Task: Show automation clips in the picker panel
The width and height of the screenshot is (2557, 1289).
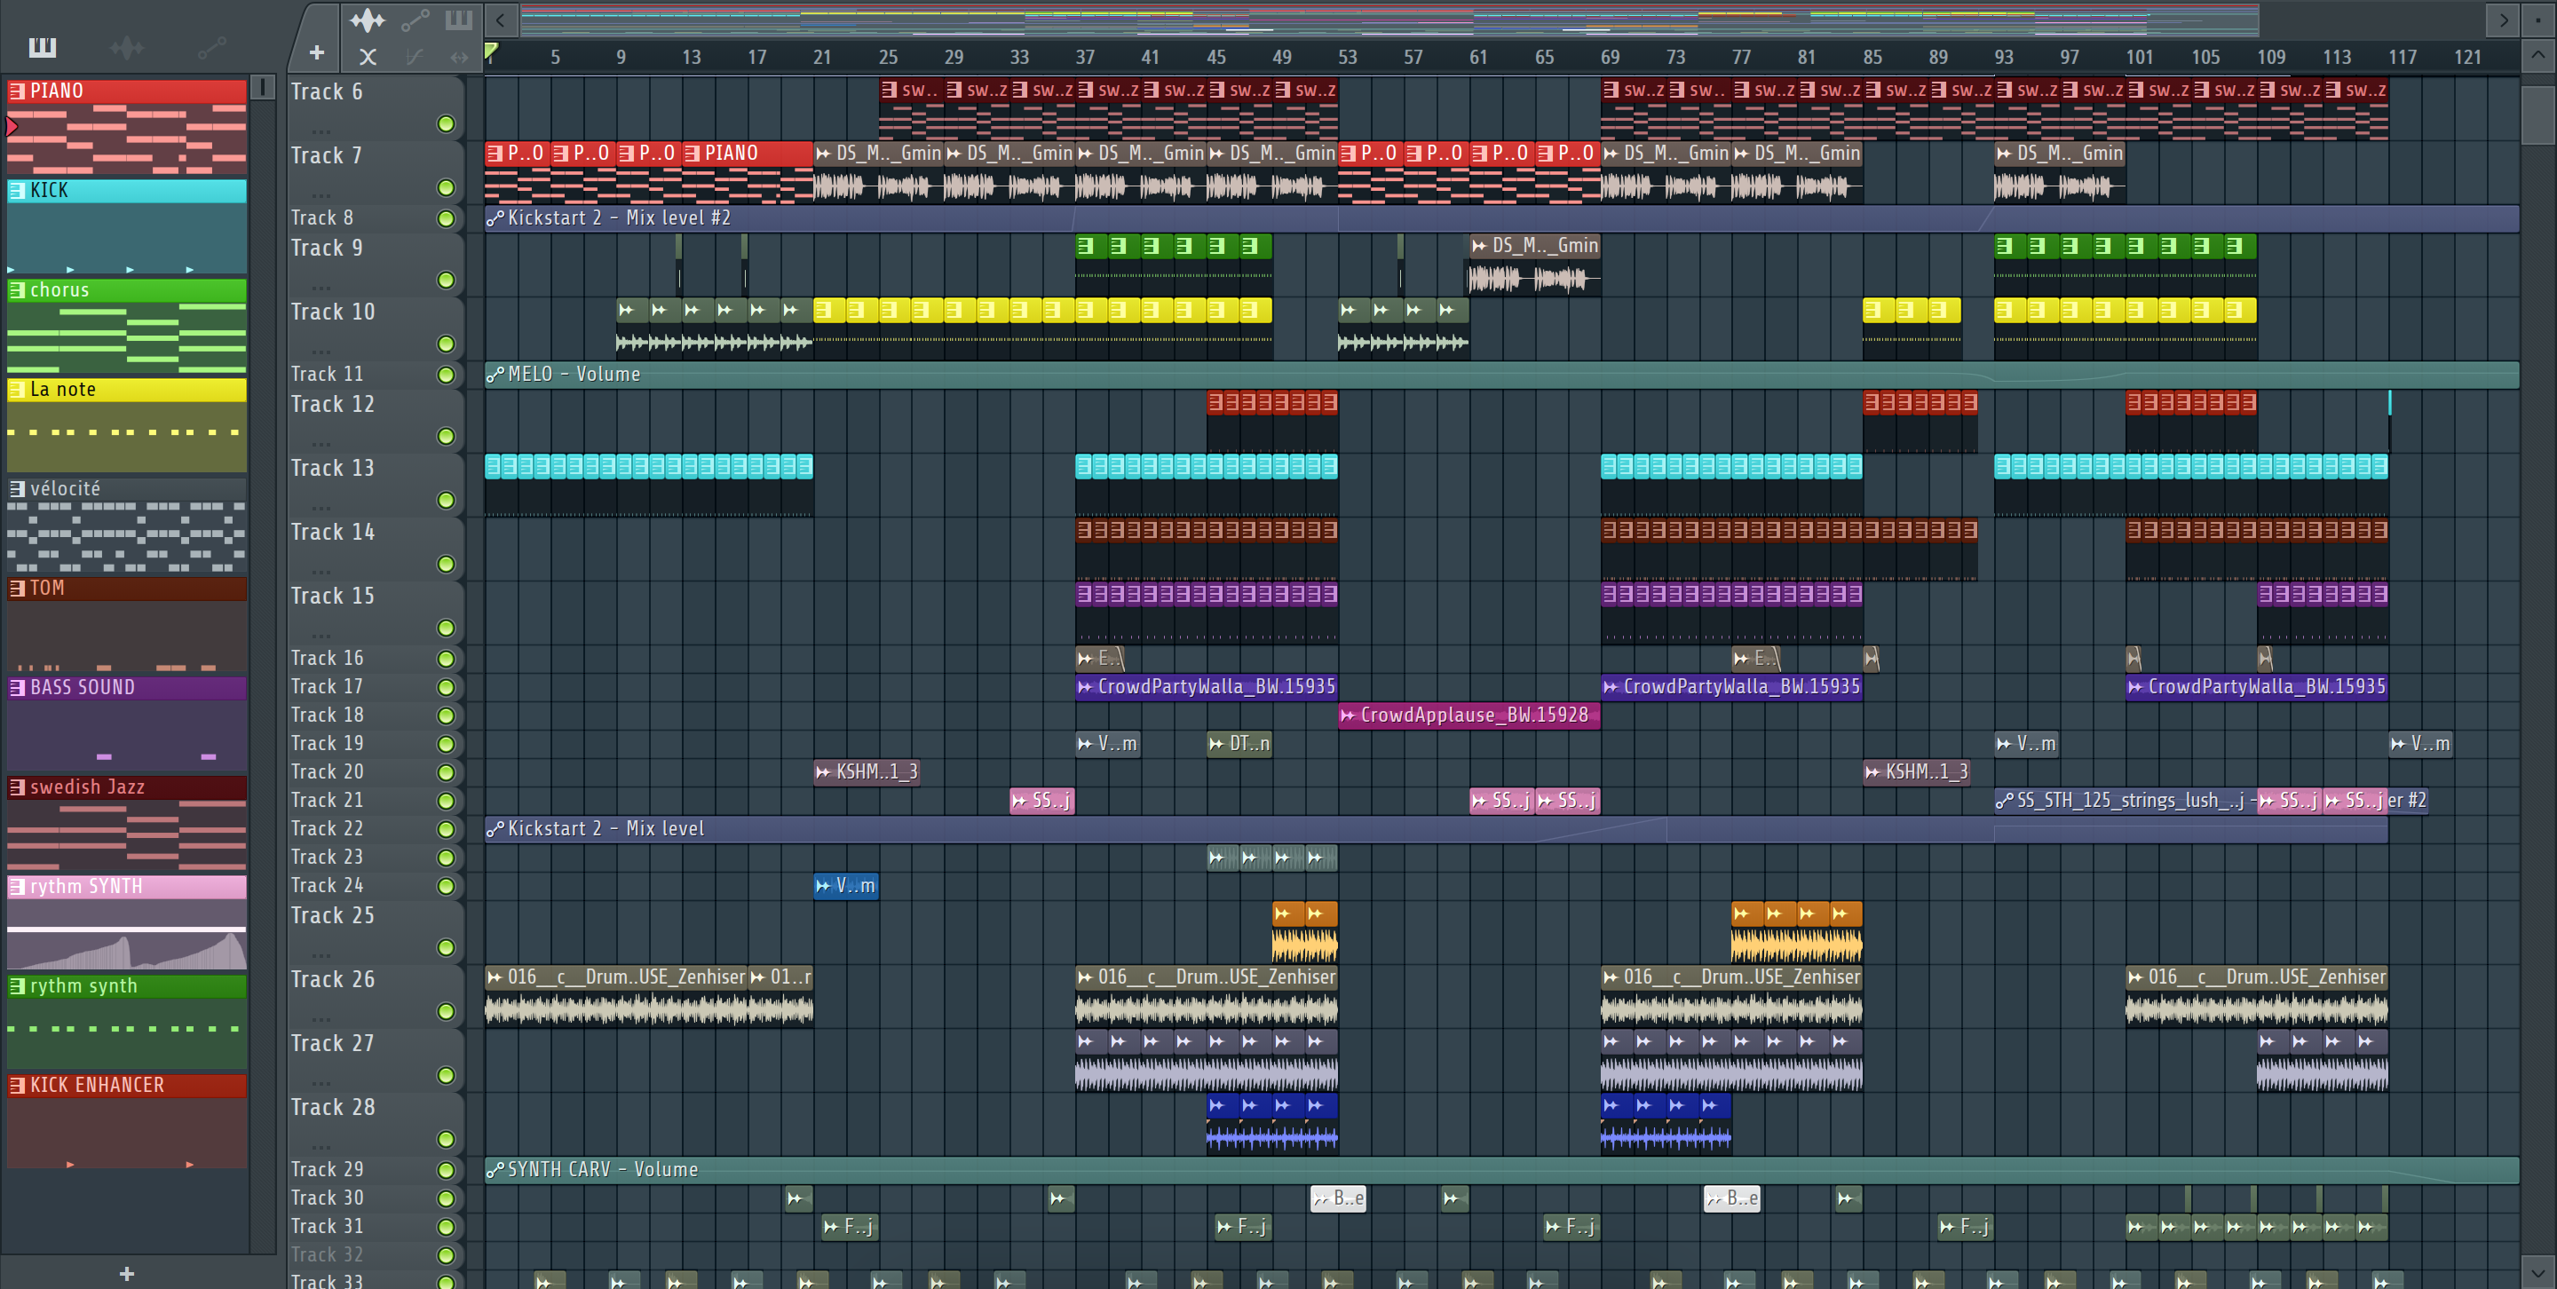Action: [211, 47]
